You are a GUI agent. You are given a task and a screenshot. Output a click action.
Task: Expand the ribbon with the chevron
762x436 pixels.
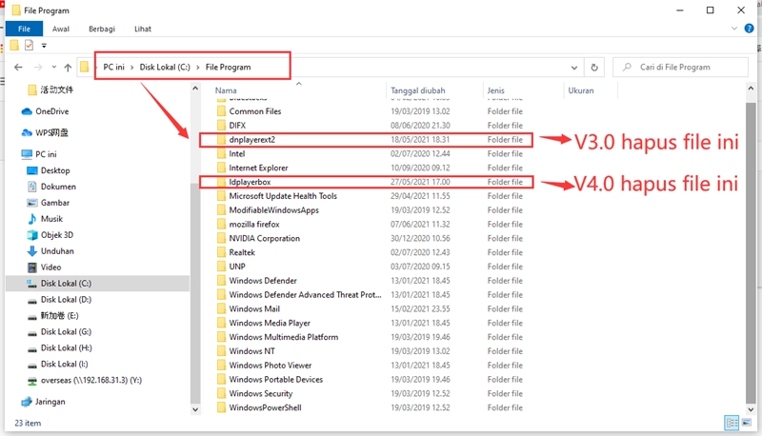click(x=733, y=29)
